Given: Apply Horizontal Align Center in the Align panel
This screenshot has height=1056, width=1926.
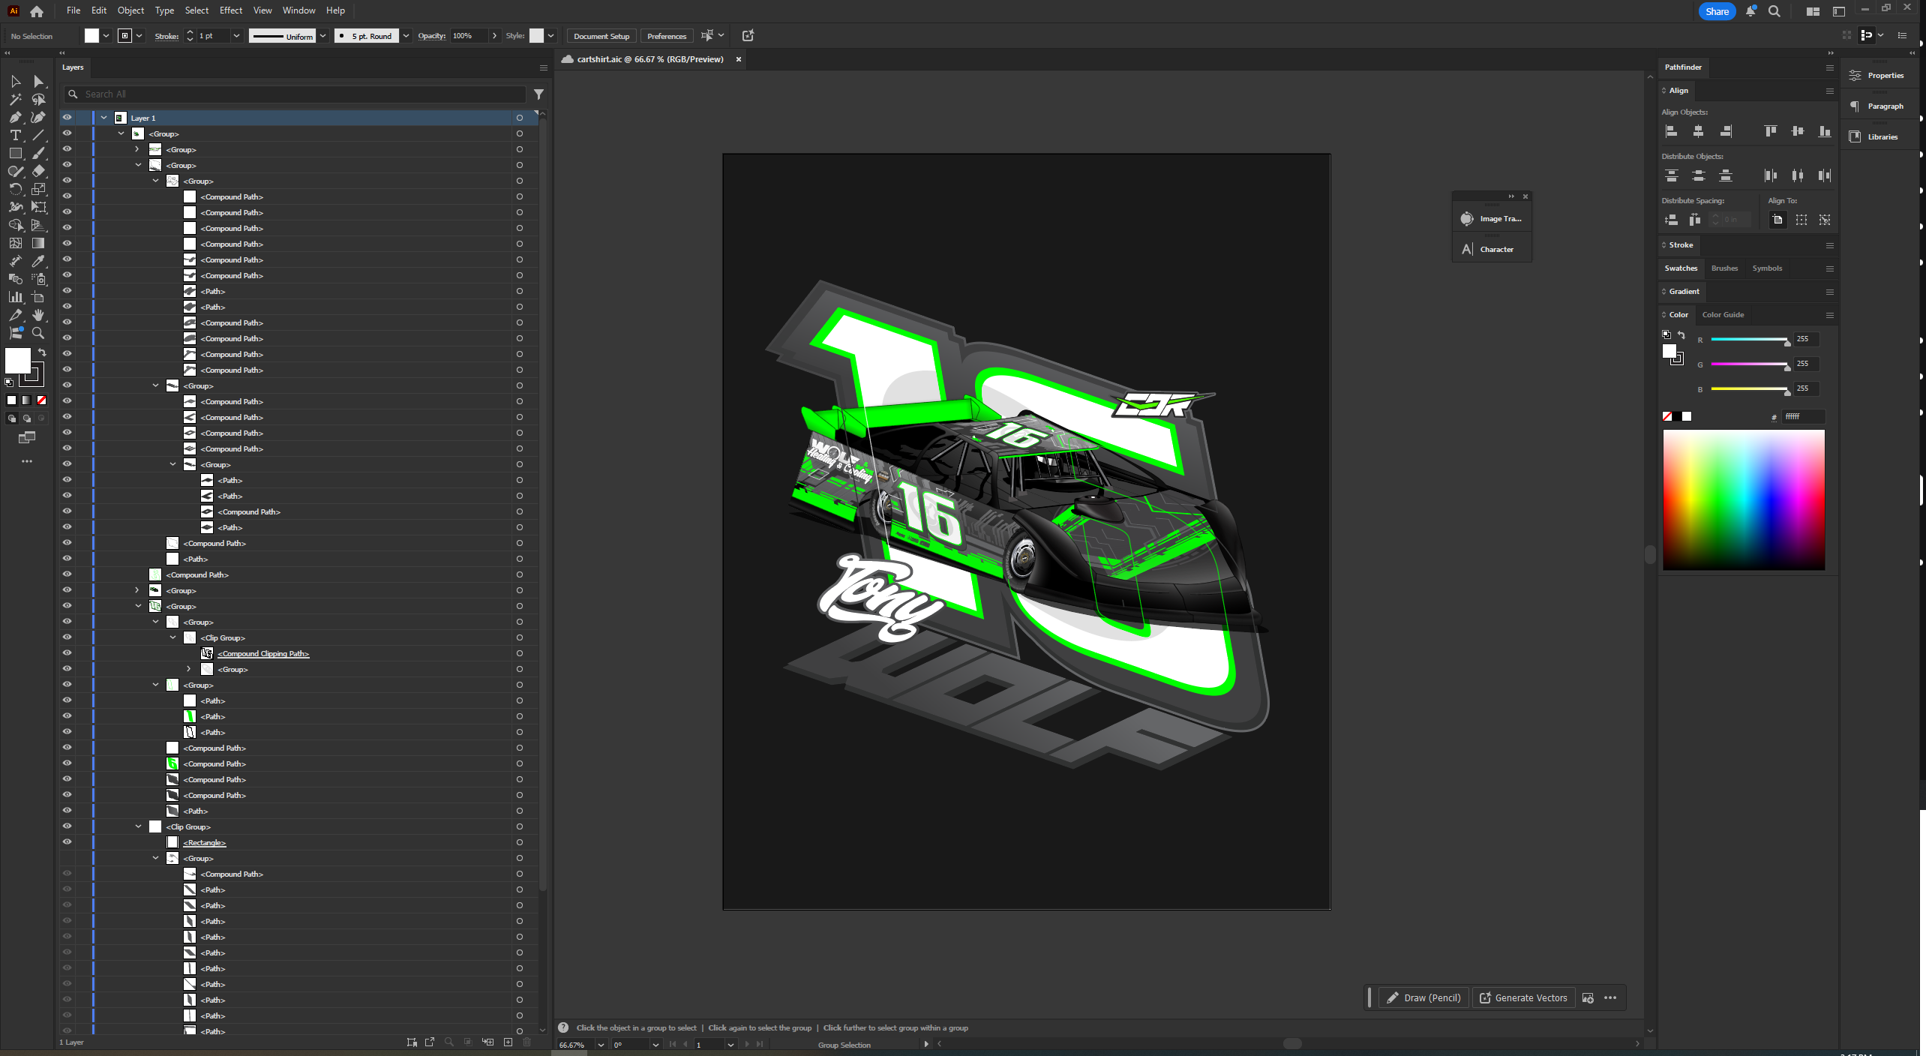Looking at the screenshot, I should pos(1699,130).
